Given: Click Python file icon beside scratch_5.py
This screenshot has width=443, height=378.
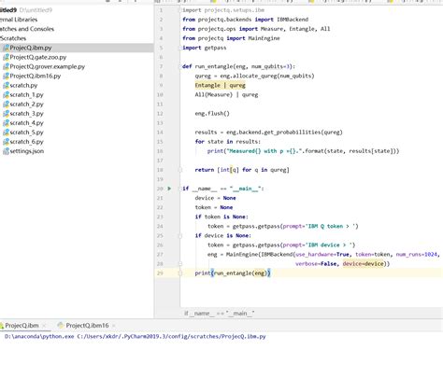Looking at the screenshot, I should [6, 133].
